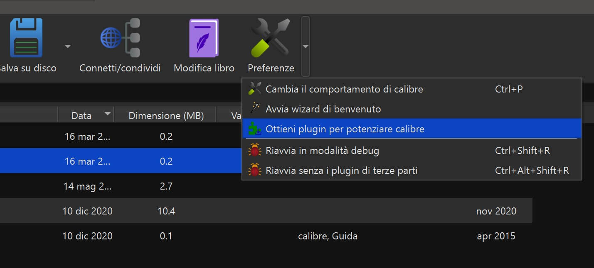The width and height of the screenshot is (594, 268).
Task: Click the bug icon for restart without plugins
Action: (254, 170)
